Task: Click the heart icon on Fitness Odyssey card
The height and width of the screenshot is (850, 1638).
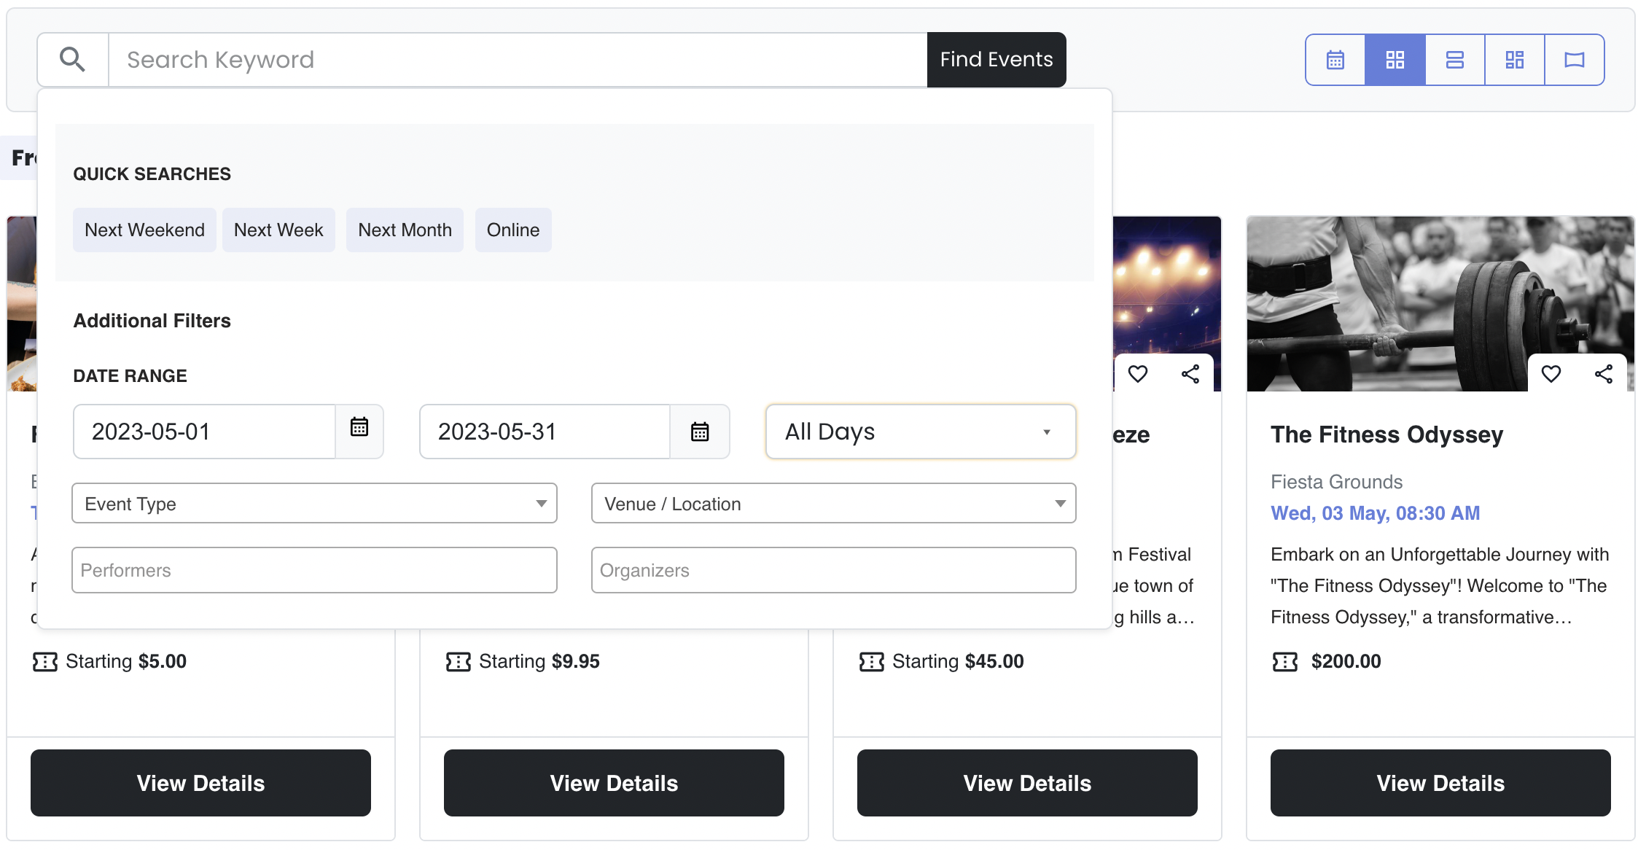Action: (1551, 373)
